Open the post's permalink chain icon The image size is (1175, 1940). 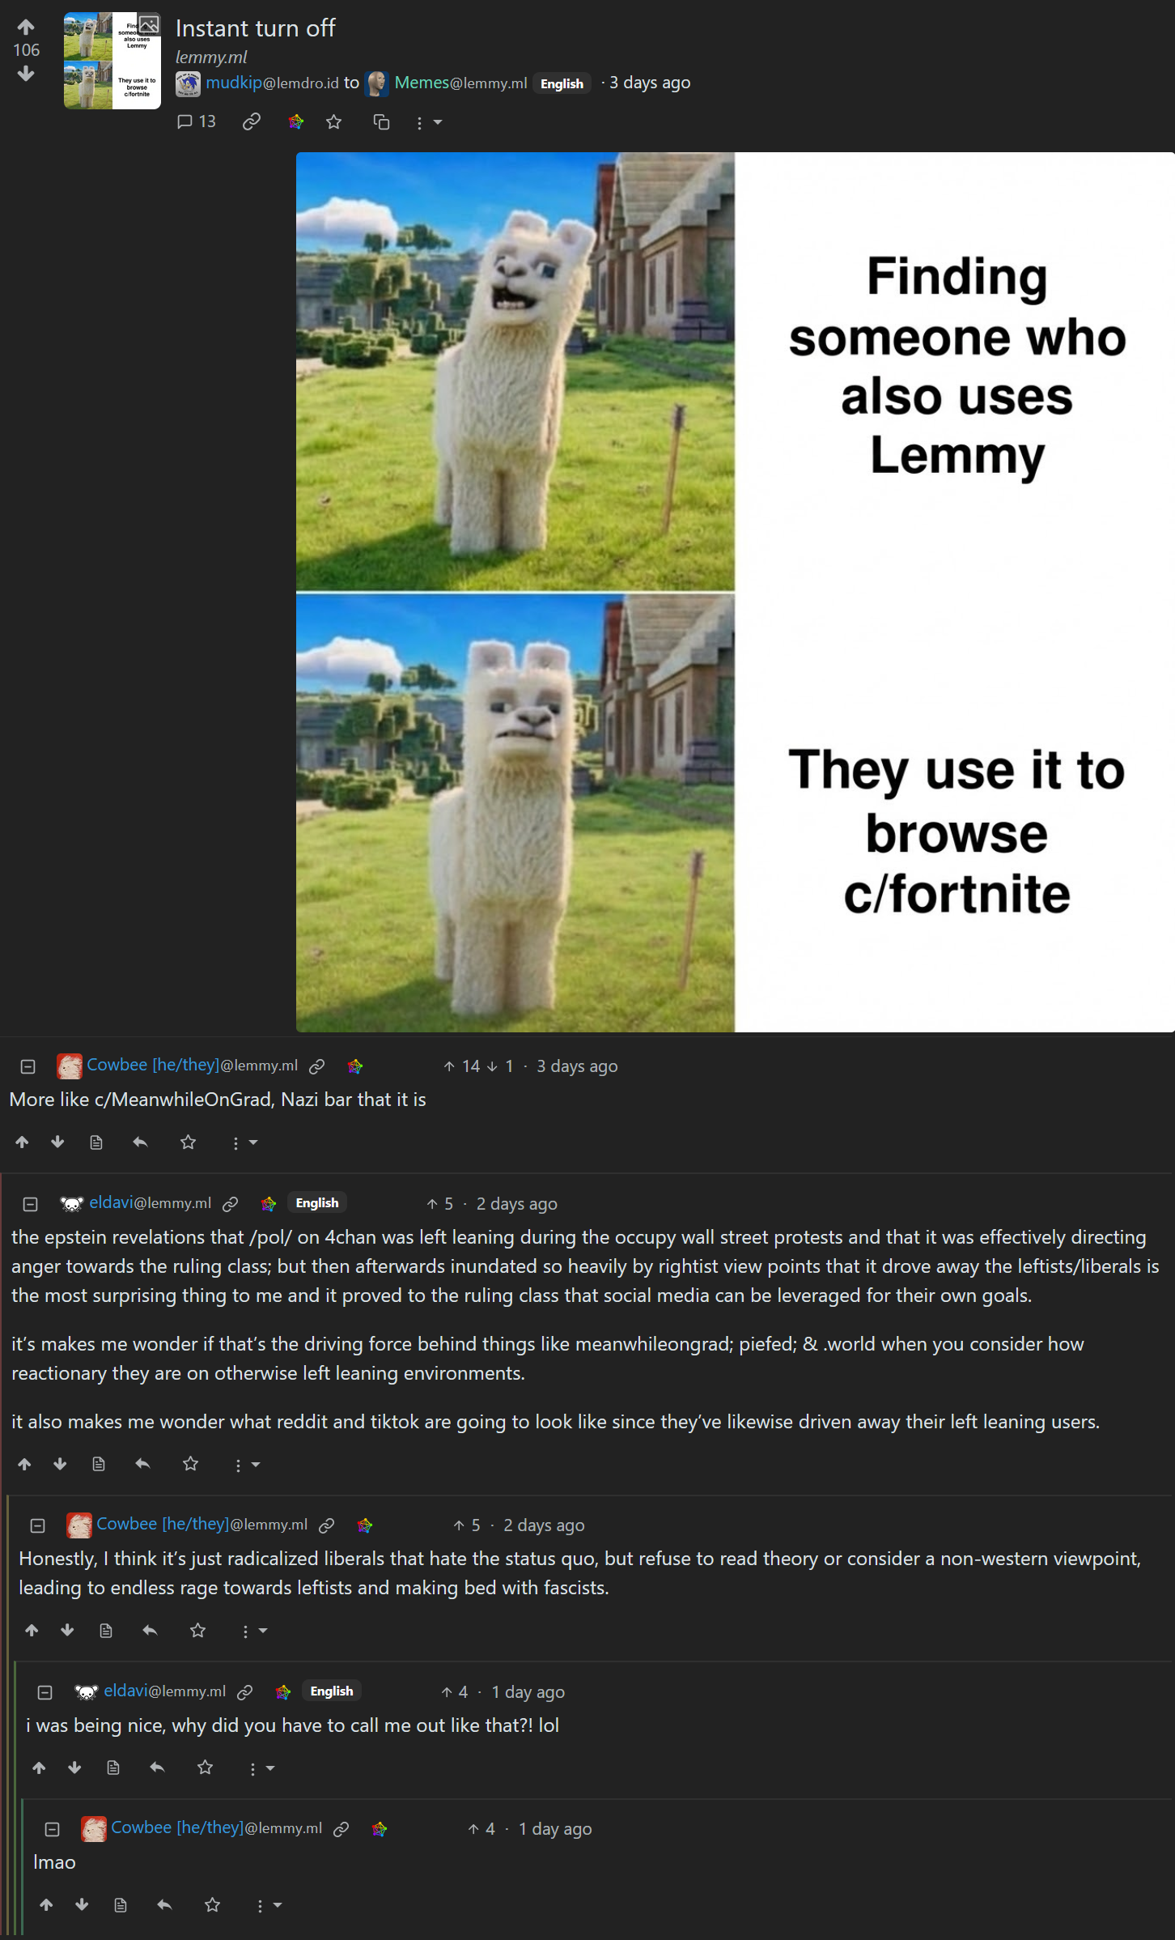pos(252,122)
